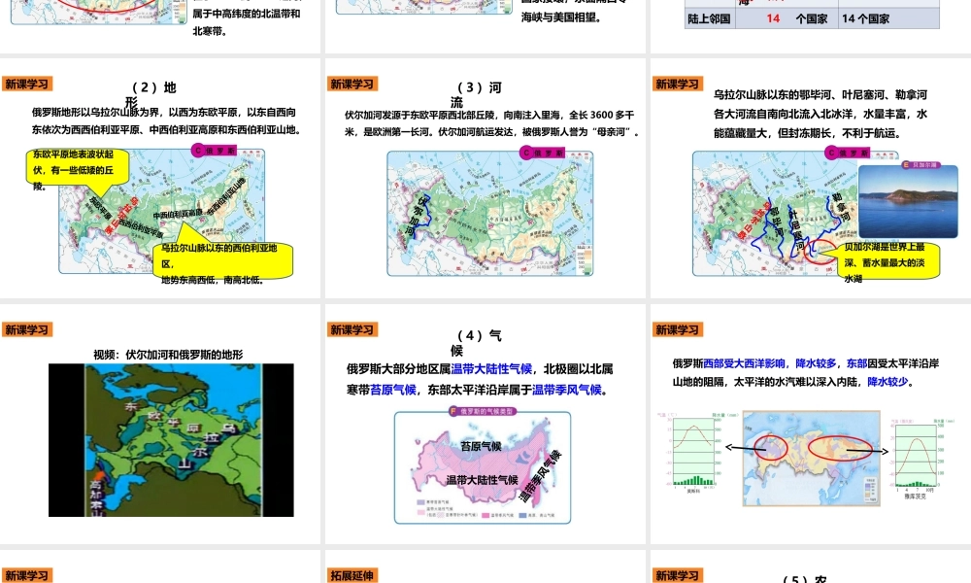Screen dimensions: 971x583
Task: Click the paragraph 乌拉尔山脉以东的鄂毕河
Action: 820,114
